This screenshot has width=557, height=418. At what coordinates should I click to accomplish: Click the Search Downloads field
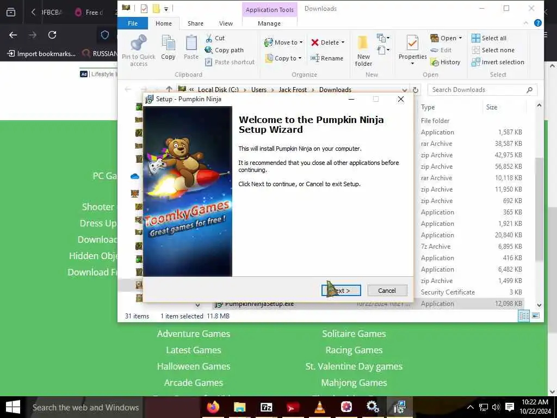coord(482,90)
